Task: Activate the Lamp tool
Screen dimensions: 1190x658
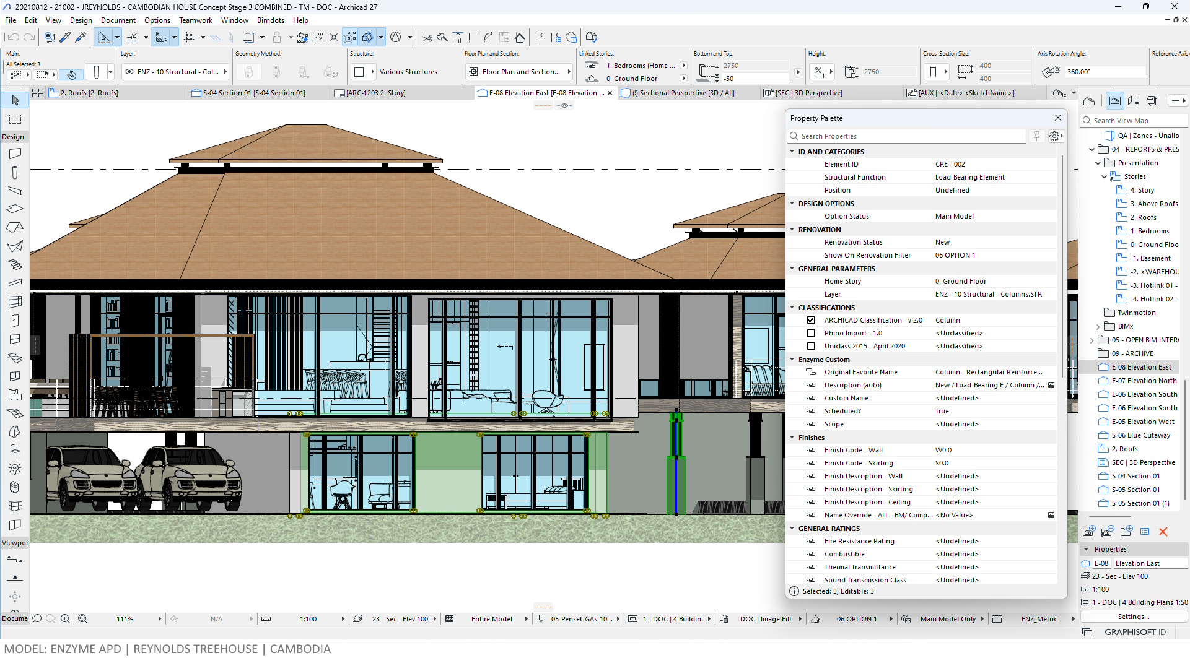Action: (x=15, y=469)
